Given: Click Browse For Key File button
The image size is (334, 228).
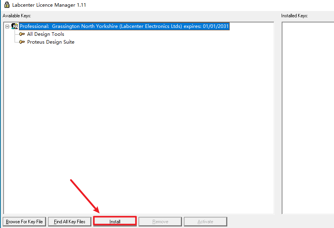Looking at the screenshot, I should 24,222.
